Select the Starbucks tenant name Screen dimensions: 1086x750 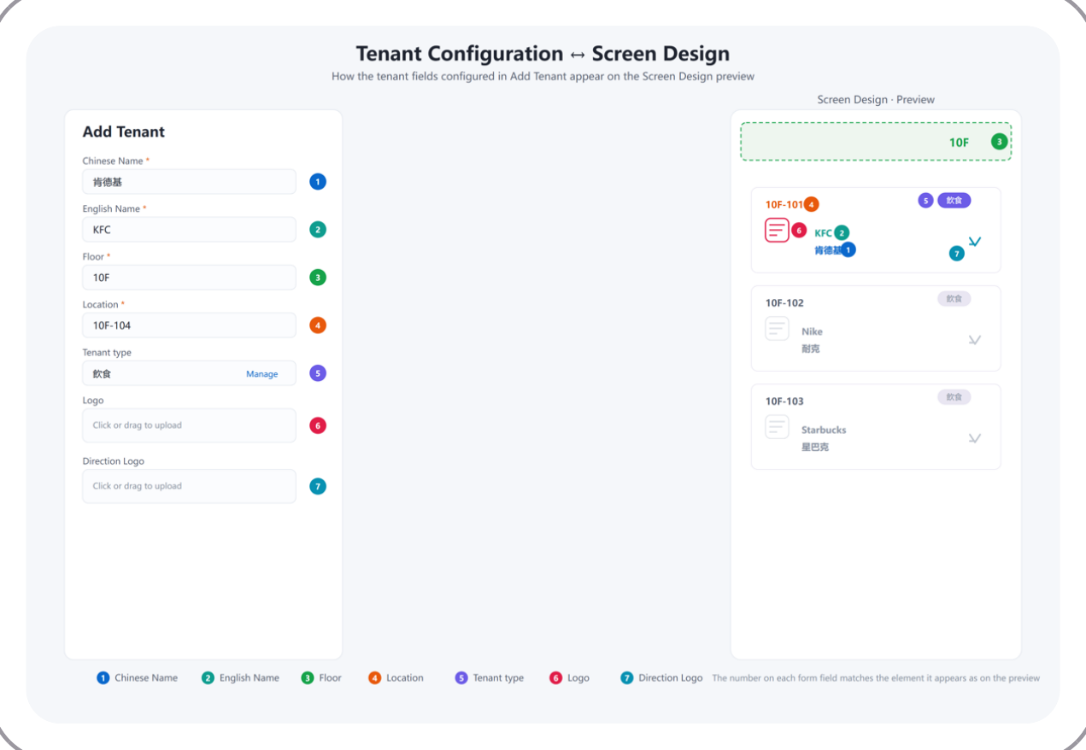tap(824, 430)
